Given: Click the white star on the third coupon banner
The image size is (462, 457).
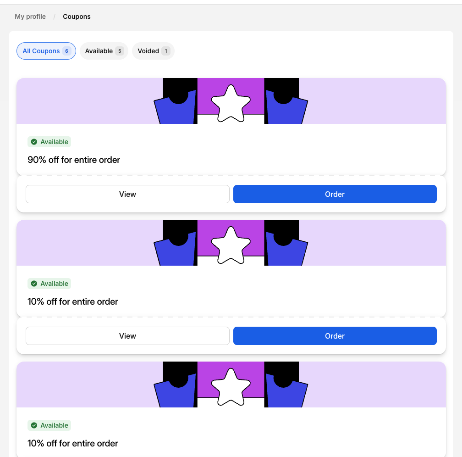Looking at the screenshot, I should click(x=231, y=387).
